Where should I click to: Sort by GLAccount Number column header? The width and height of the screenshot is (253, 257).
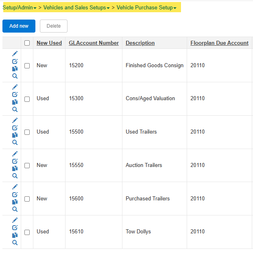pos(94,43)
